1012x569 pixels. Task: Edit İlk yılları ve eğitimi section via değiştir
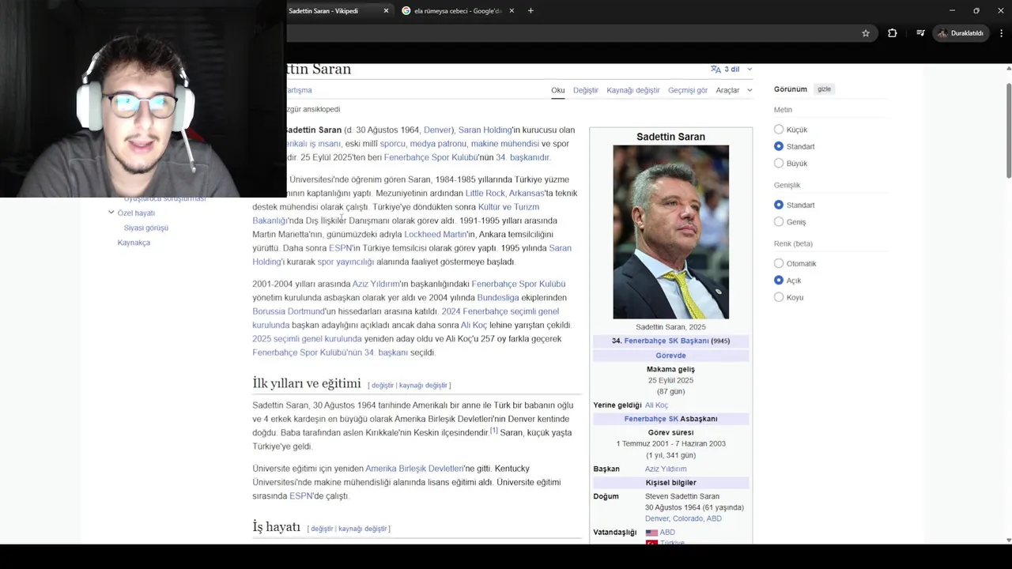383,386
